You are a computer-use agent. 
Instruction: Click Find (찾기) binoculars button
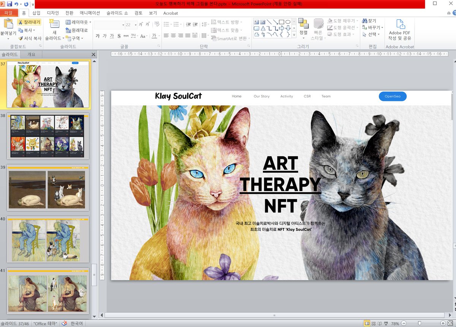[369, 21]
